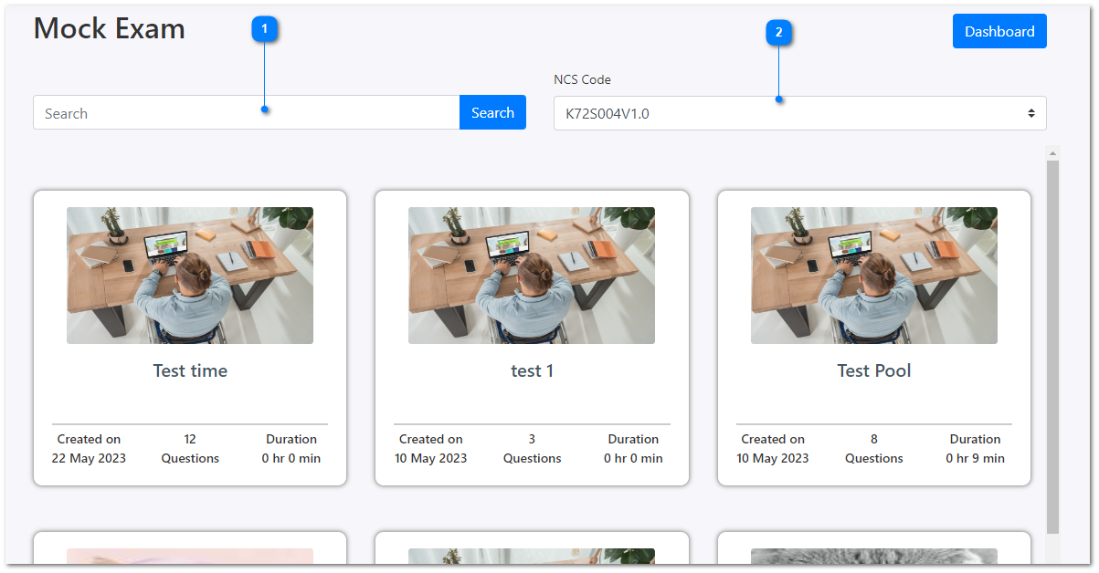Click the numbered annotation marker 1
The image size is (1099, 573).
coord(264,29)
